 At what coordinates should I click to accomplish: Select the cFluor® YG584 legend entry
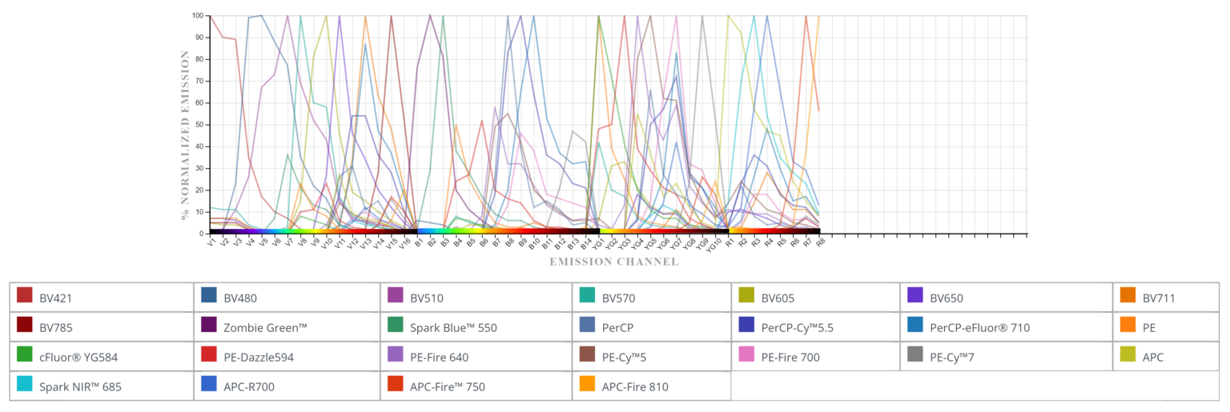click(x=100, y=356)
